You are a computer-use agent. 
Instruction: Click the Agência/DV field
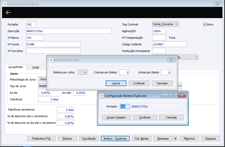pyautogui.click(x=159, y=31)
